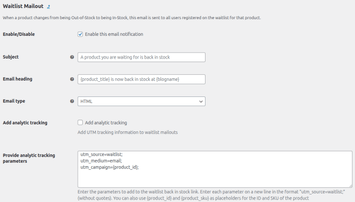The image size is (355, 202).
Task: Click the resize handle of the parameters textarea
Action: coord(350,185)
